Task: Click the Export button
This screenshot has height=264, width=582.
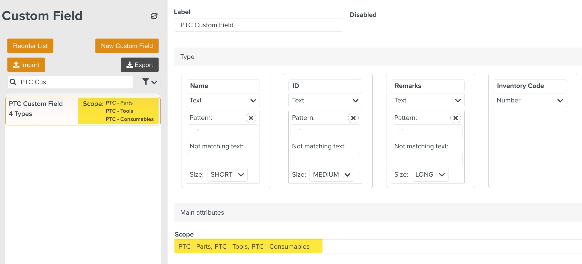Action: click(x=140, y=65)
